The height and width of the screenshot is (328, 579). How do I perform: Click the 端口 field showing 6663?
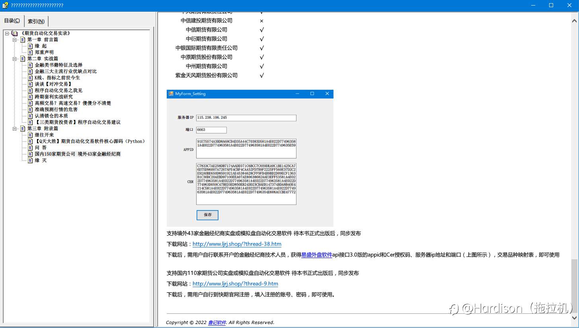211,130
